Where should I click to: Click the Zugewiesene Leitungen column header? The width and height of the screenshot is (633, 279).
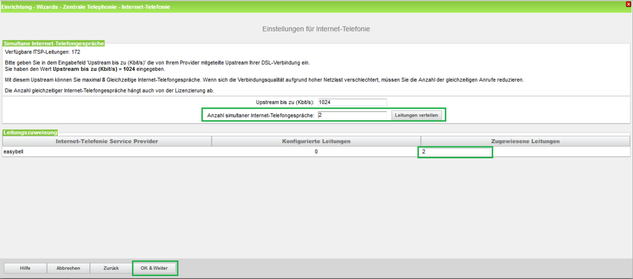coord(525,141)
